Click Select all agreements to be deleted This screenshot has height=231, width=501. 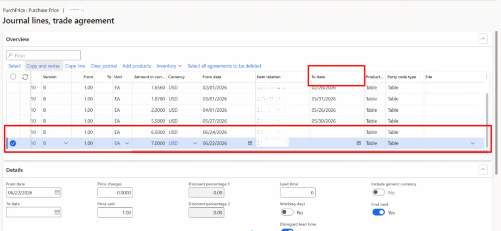point(224,66)
